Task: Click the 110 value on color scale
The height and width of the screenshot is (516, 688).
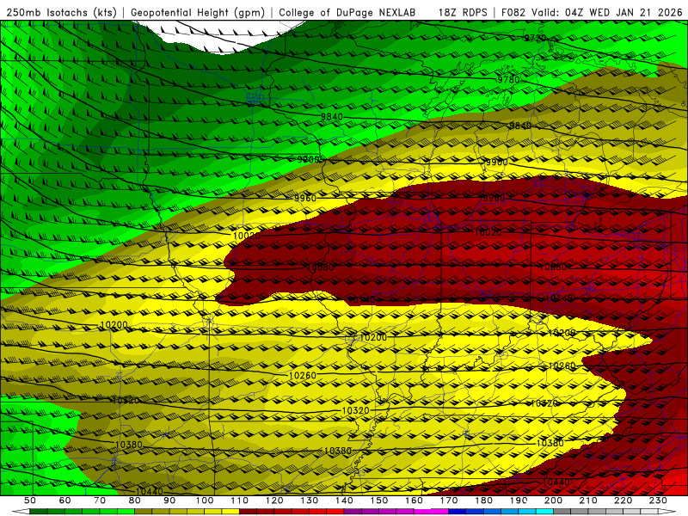Action: point(239,500)
